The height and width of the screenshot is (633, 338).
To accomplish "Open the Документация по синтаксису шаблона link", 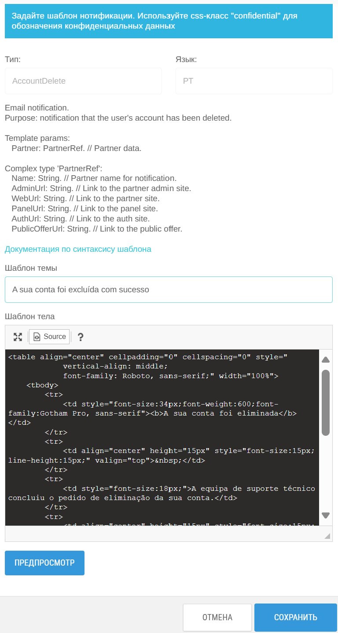I will pos(78,249).
